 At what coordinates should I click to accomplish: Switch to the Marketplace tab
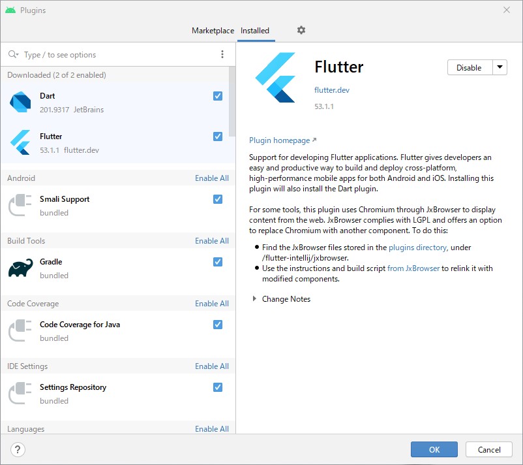pos(213,31)
